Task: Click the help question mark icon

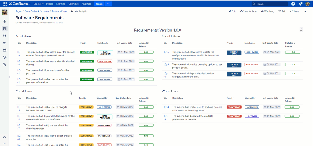Action: (x=293, y=4)
